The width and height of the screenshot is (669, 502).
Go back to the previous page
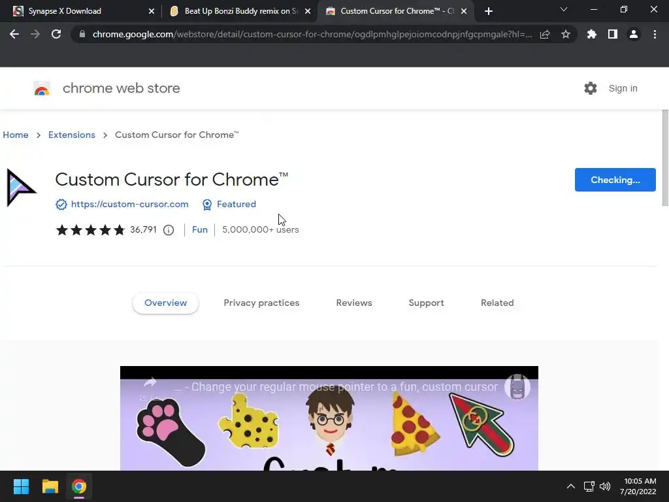click(x=14, y=34)
